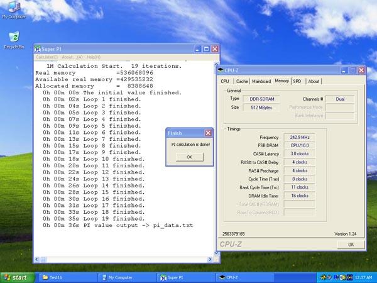Select the Memory tab in CPU-Z
The height and width of the screenshot is (283, 377).
tap(281, 81)
